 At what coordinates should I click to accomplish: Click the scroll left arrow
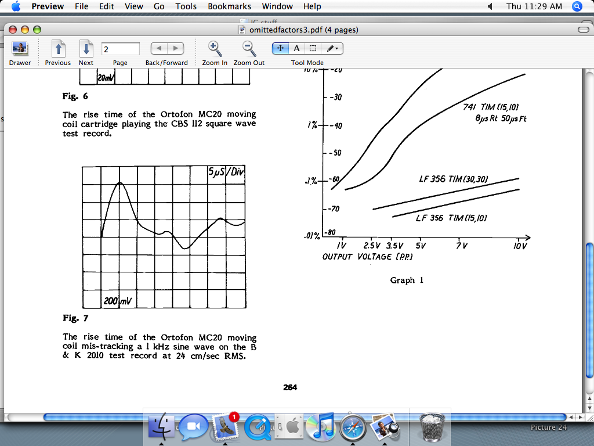coord(571,417)
